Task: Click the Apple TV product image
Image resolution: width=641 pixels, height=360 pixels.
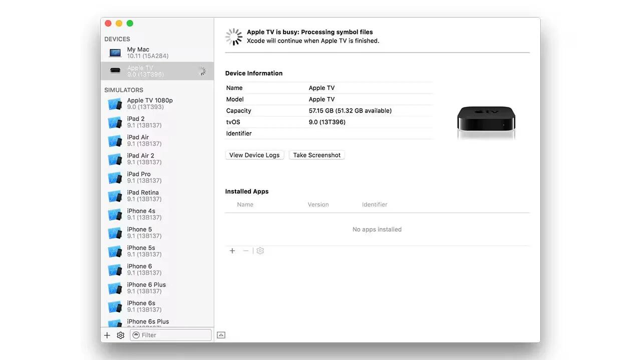Action: tap(486, 122)
